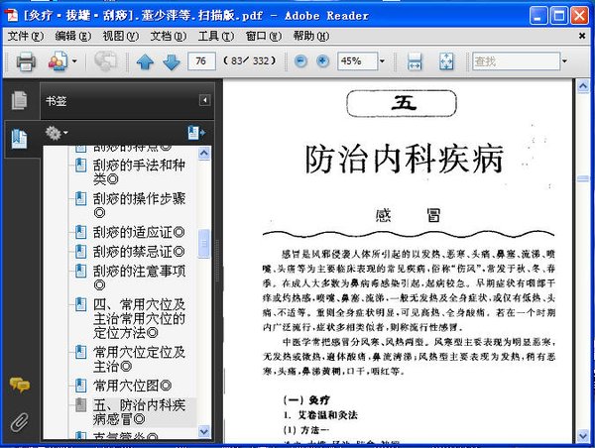This screenshot has width=595, height=448.
Task: Open the zoom percentage dropdown arrow
Action: pyautogui.click(x=382, y=61)
